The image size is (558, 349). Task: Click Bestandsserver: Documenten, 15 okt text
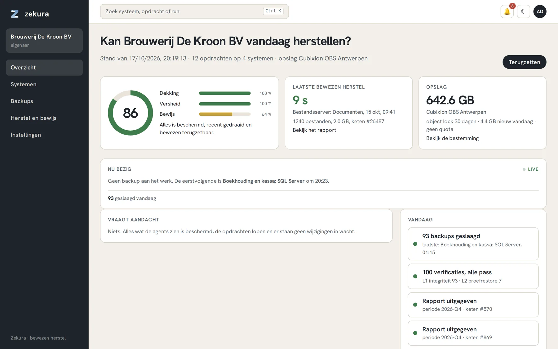coord(344,112)
